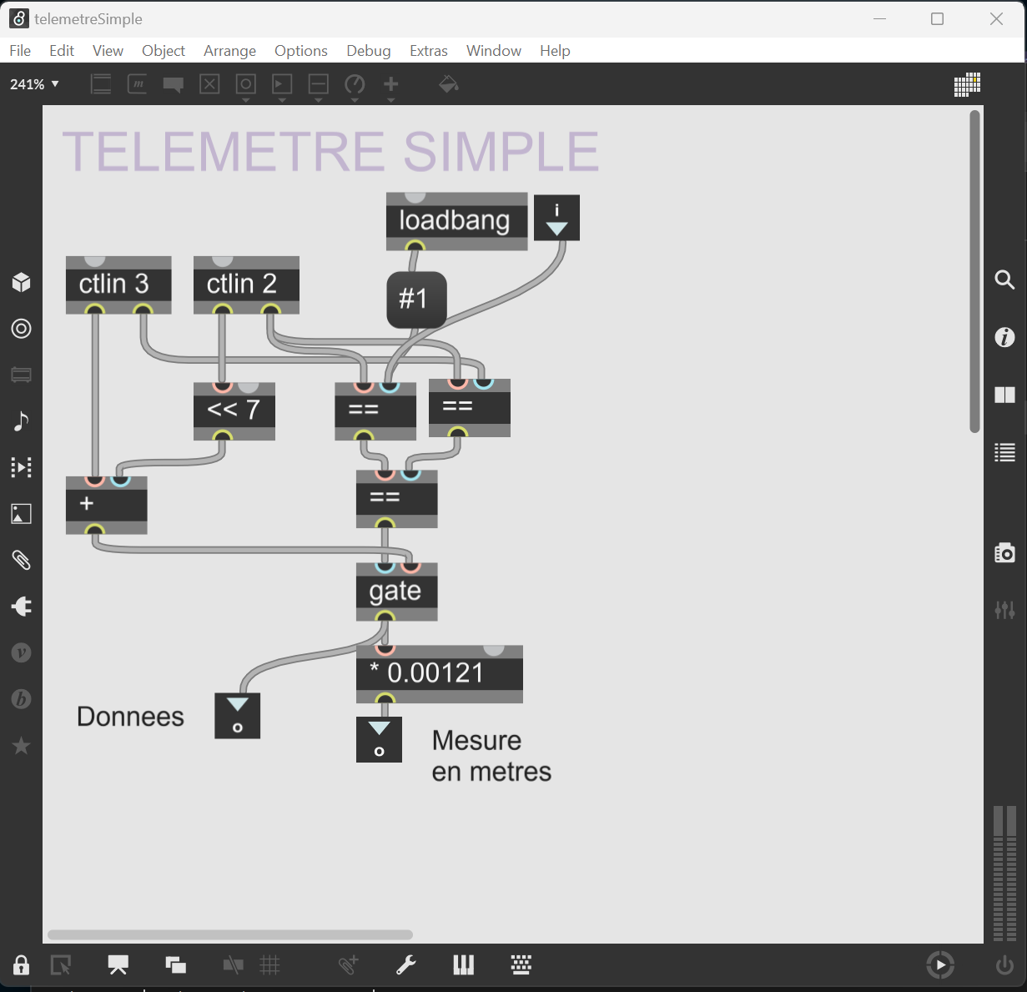Open the File menu

click(x=20, y=51)
